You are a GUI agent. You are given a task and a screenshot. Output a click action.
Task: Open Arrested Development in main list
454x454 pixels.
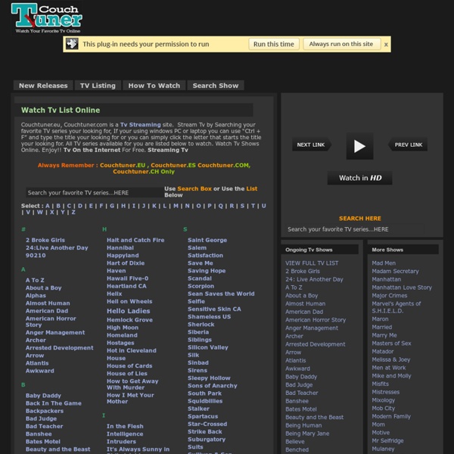coord(59,348)
